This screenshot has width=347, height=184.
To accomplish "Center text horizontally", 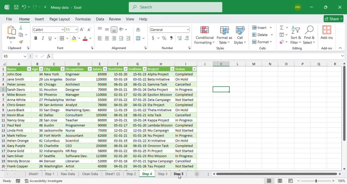I will click(107, 38).
